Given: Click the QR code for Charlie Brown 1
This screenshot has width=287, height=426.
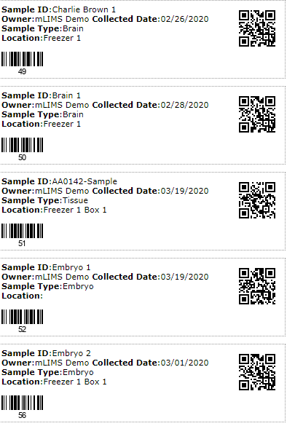Looking at the screenshot, I should 257,28.
